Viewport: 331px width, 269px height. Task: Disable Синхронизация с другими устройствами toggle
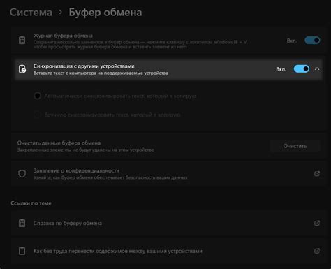tap(302, 69)
